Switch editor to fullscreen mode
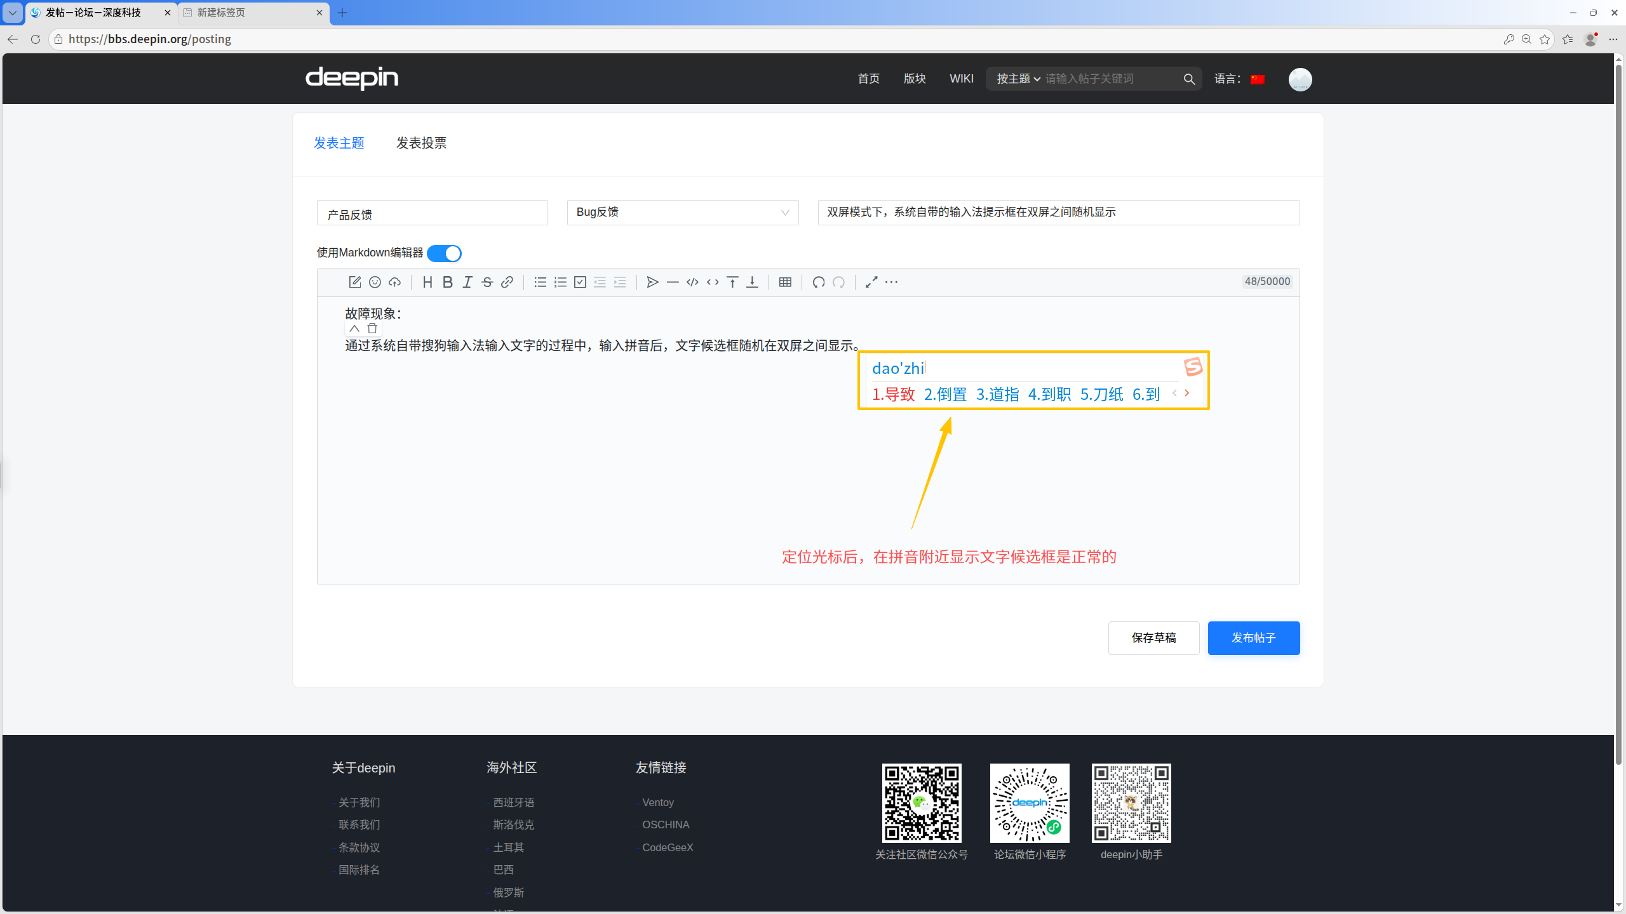The image size is (1626, 914). pos(871,282)
